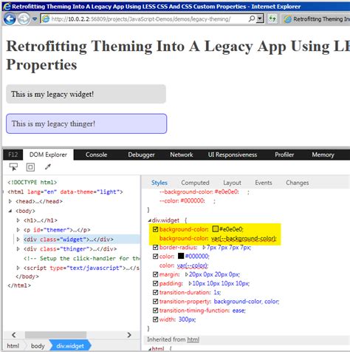This screenshot has height=352, width=350.
Task: Follow the Inherited from html link
Action: point(193,339)
